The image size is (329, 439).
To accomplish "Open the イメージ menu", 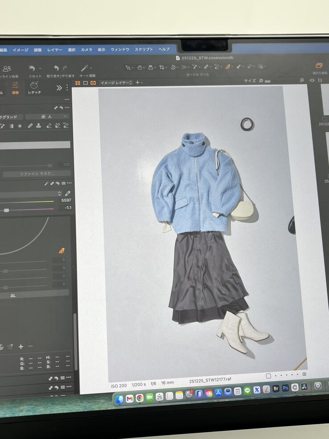I will (21, 50).
